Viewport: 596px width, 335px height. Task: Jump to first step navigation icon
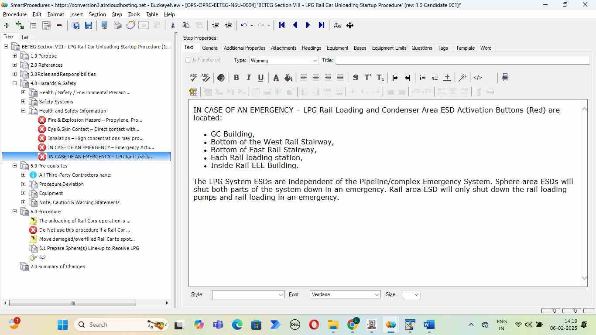click(282, 25)
